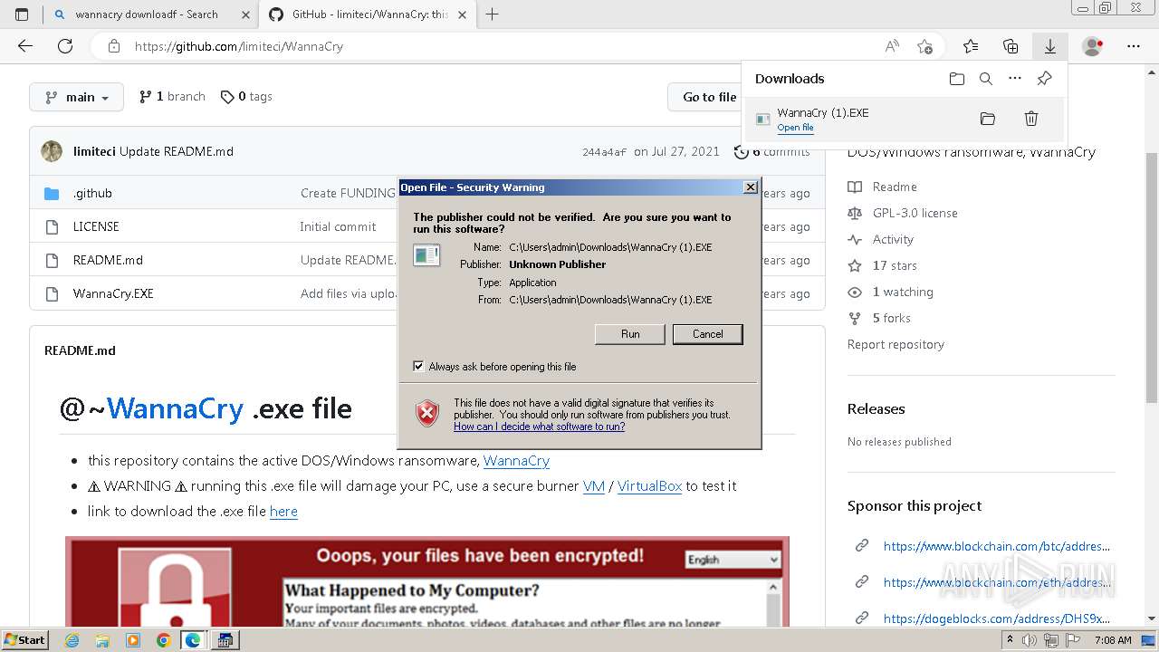The width and height of the screenshot is (1159, 652).
Task: Open File Explorer from taskbar
Action: 102,640
